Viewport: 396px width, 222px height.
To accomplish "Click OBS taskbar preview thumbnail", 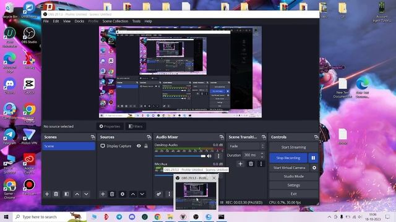I will point(196,196).
